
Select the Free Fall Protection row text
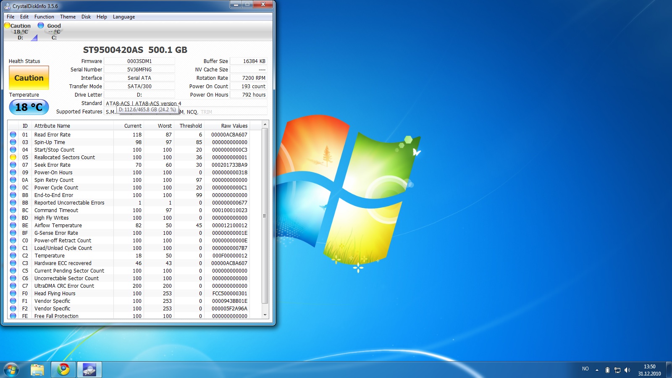point(56,316)
